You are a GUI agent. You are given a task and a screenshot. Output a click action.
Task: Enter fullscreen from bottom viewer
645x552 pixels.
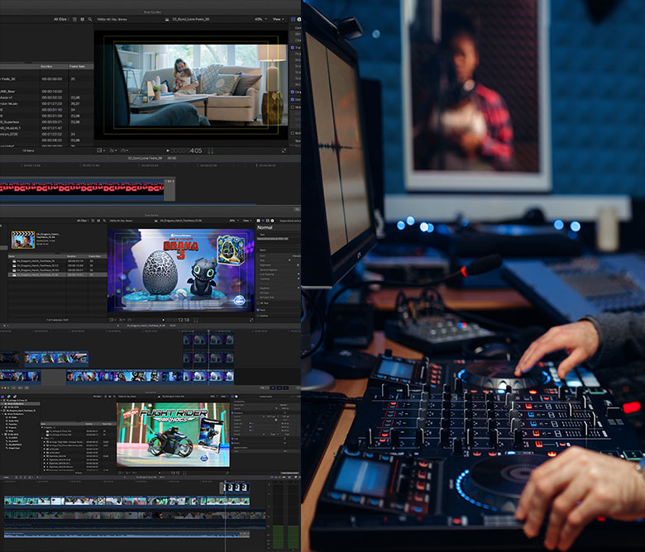pyautogui.click(x=227, y=473)
